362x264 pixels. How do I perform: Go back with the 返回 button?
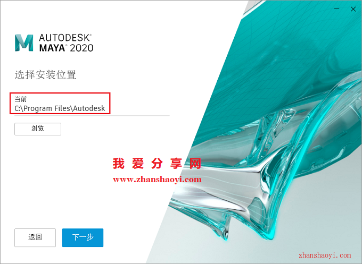click(35, 237)
